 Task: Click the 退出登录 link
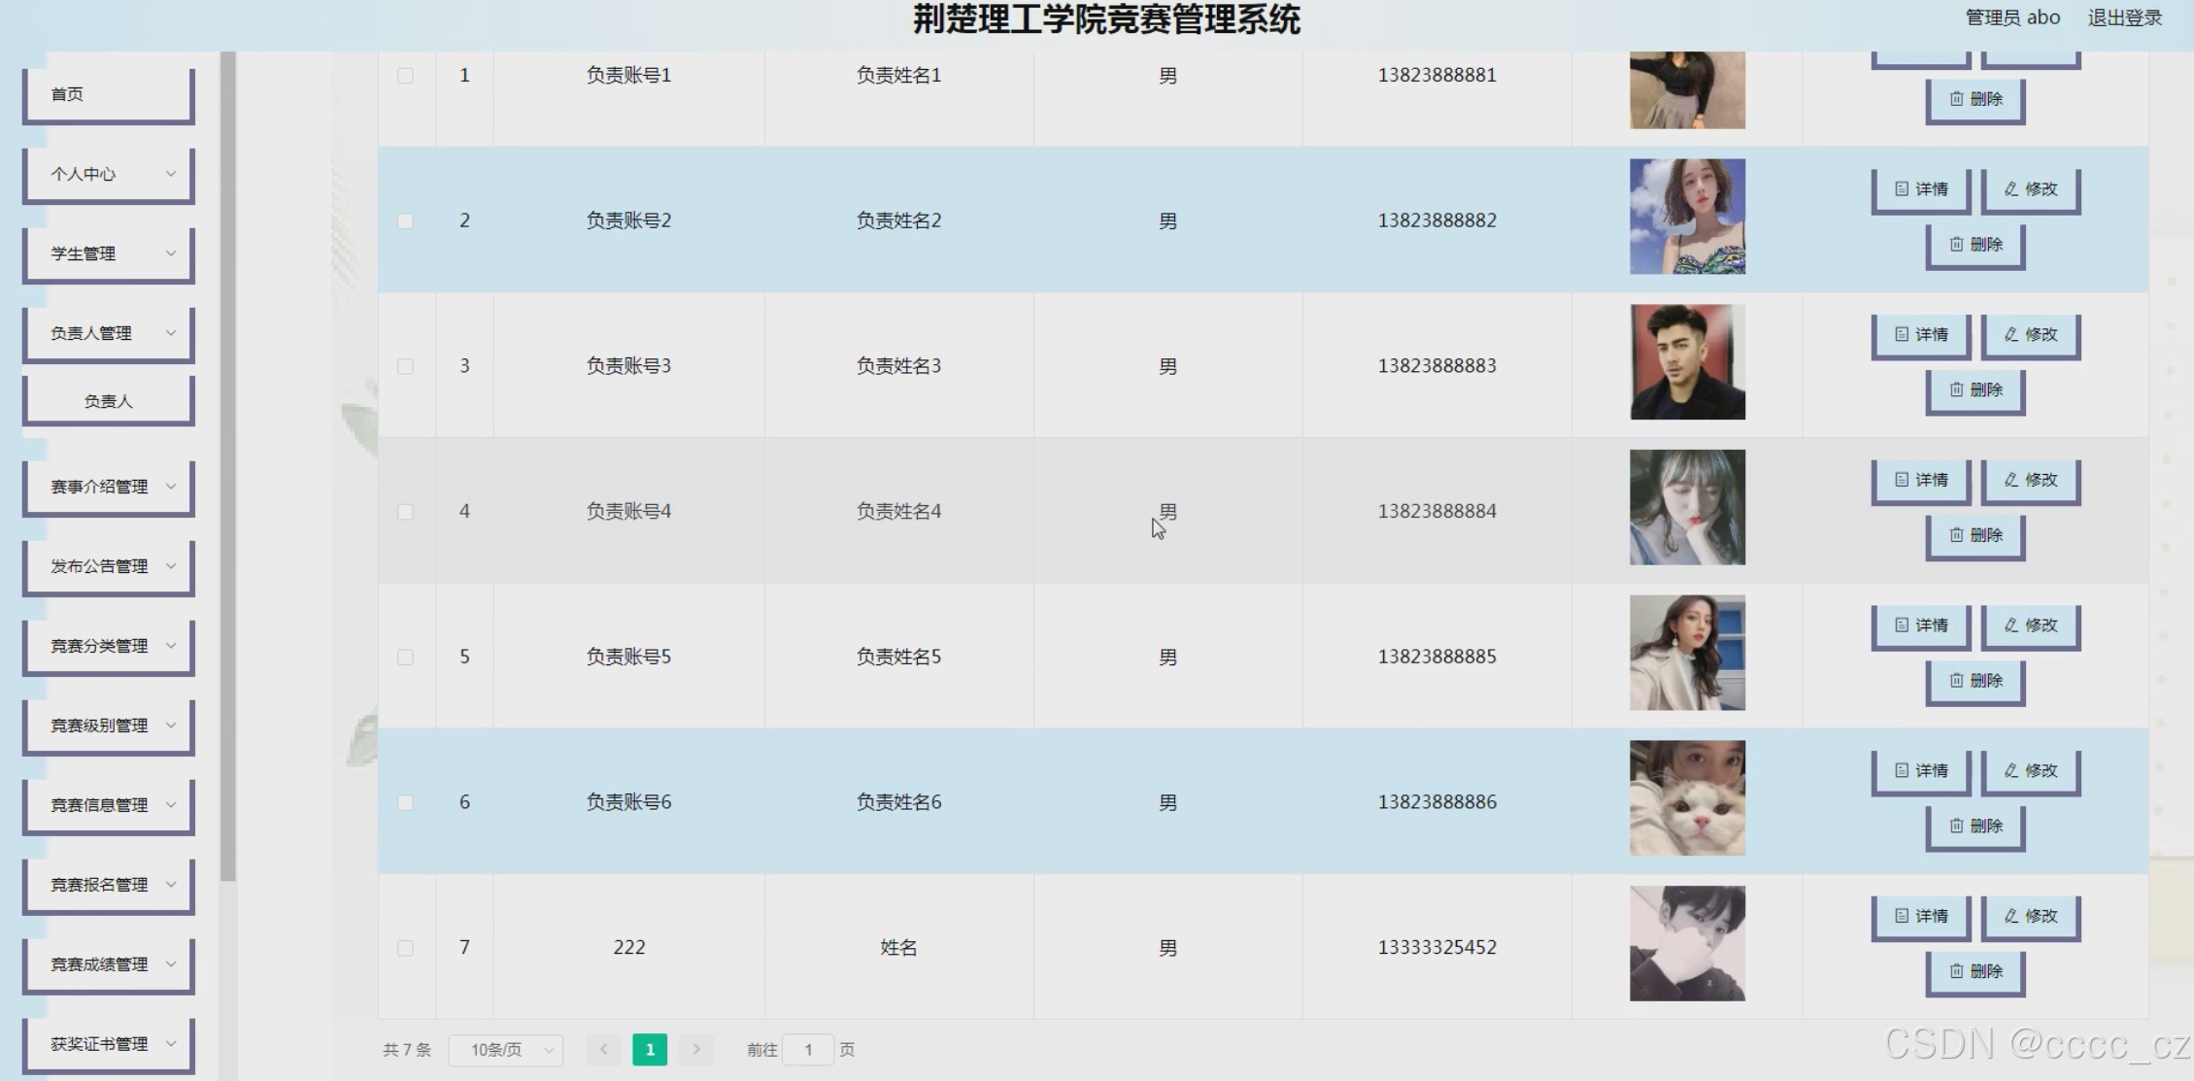2124,18
